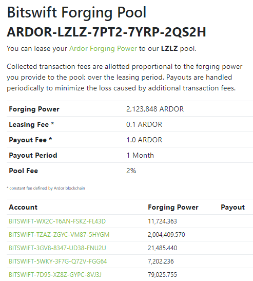Click the Leasing Fee row label
Viewport: 253px width, 281px height.
point(31,124)
